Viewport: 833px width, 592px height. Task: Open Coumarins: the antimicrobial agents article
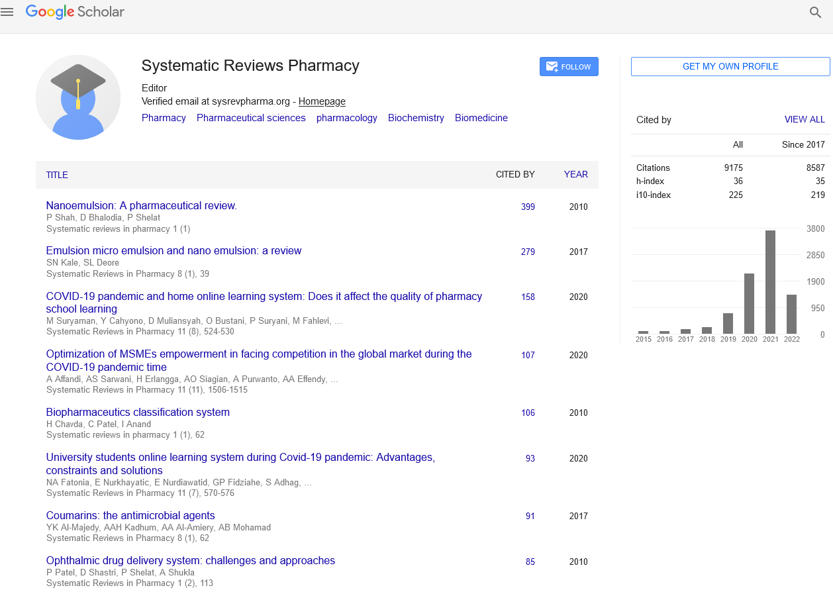coord(130,515)
